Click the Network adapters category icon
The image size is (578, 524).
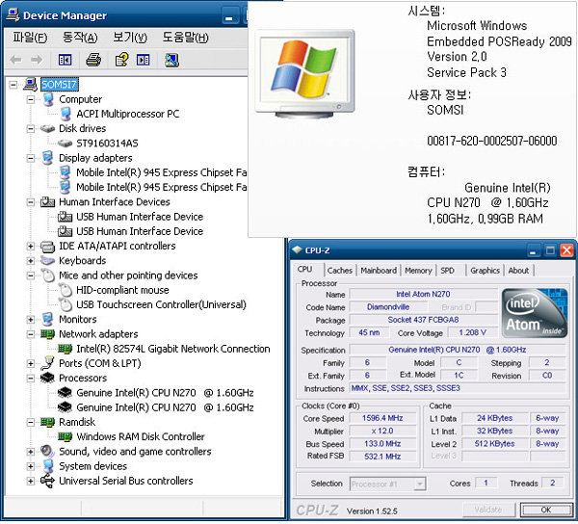coord(47,334)
